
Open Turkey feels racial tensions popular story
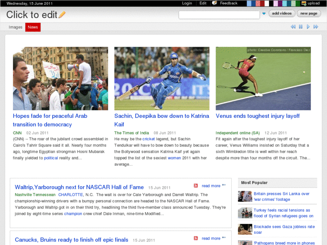(283, 213)
